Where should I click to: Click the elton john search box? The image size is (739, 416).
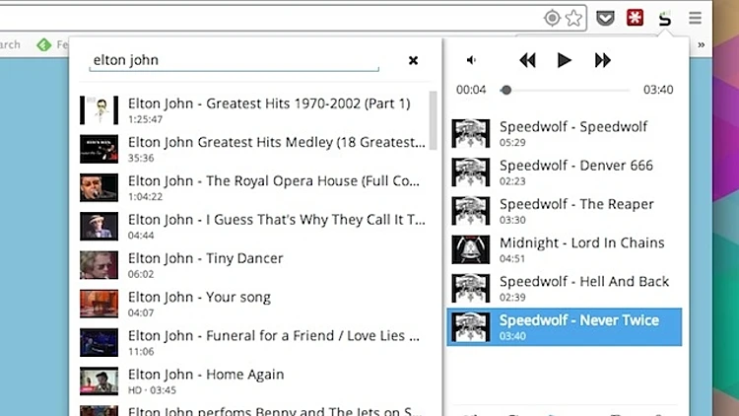click(x=234, y=60)
